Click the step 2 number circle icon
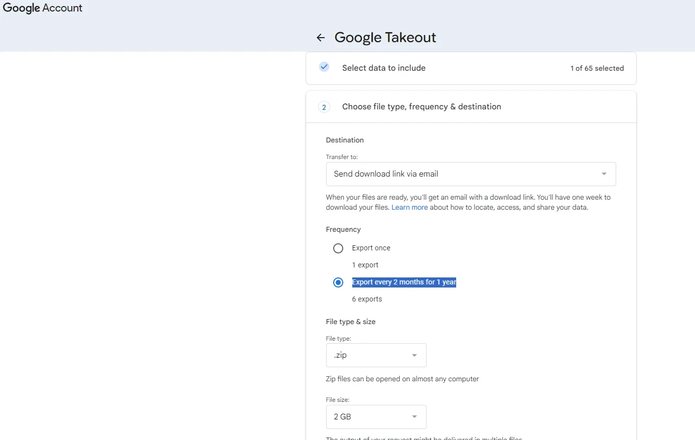 [324, 107]
